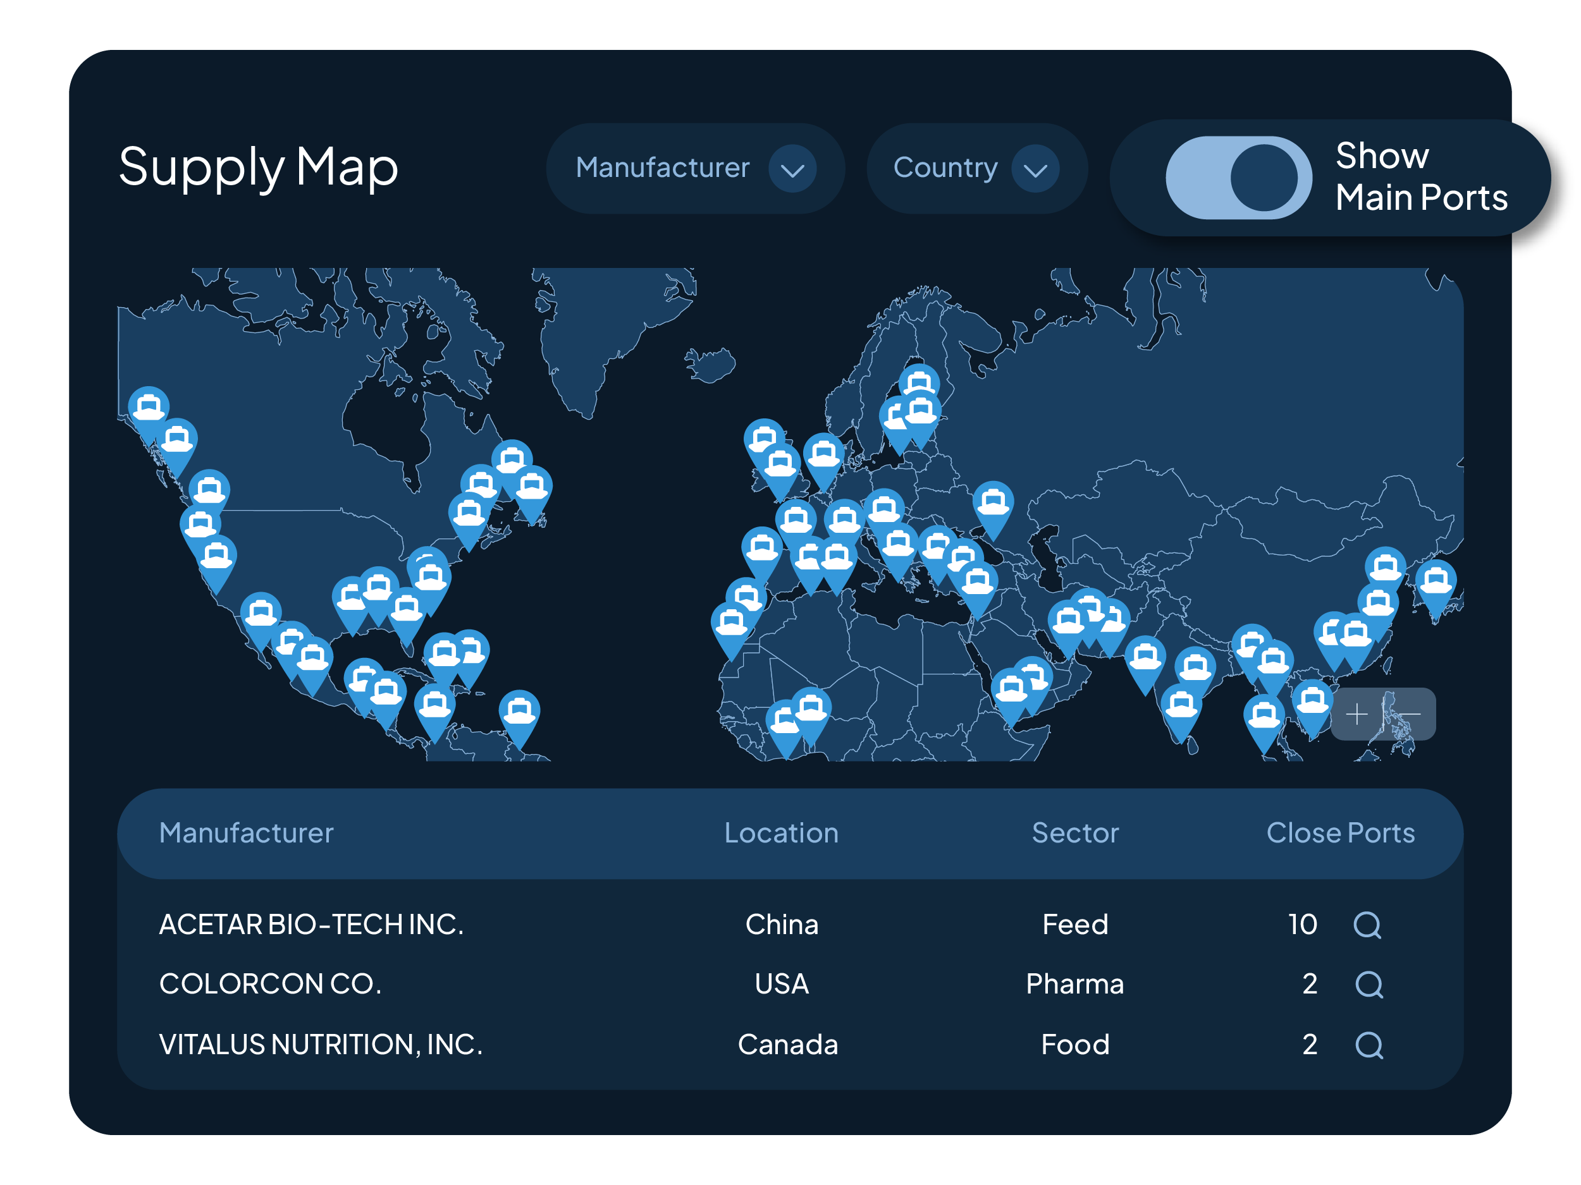
Task: Zoom in the map with plus button
Action: click(x=1356, y=714)
